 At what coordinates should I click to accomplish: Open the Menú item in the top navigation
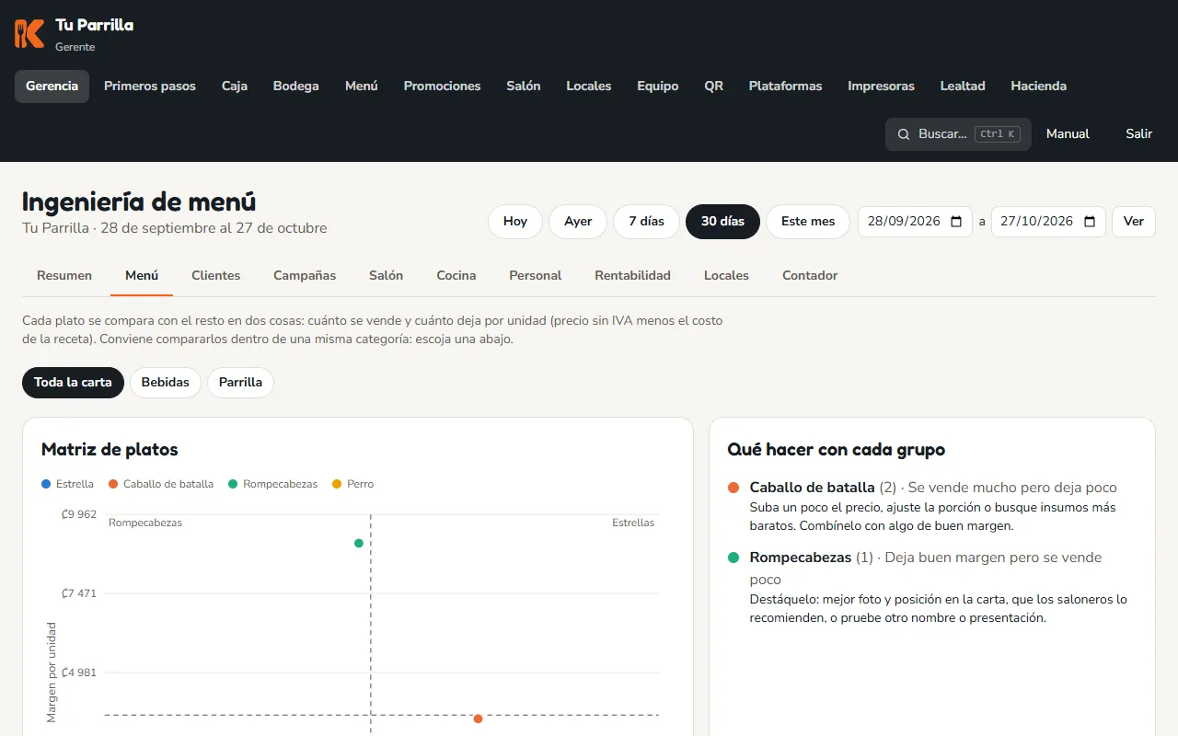coord(362,86)
